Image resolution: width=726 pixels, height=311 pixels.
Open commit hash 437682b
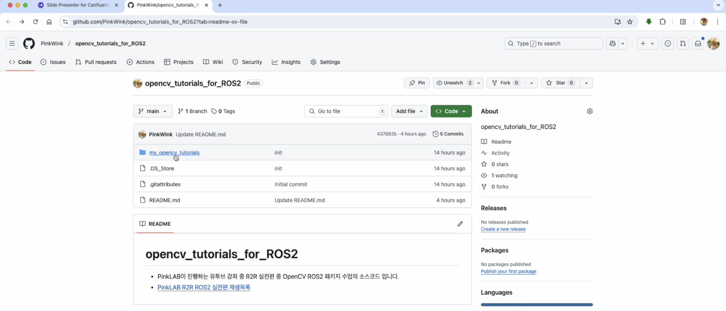(387, 134)
